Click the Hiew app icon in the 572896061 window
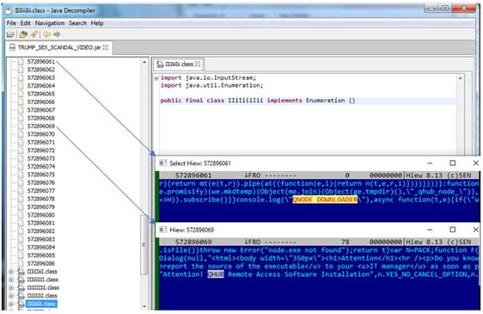Viewport: 483px width, 314px height. pyautogui.click(x=162, y=163)
